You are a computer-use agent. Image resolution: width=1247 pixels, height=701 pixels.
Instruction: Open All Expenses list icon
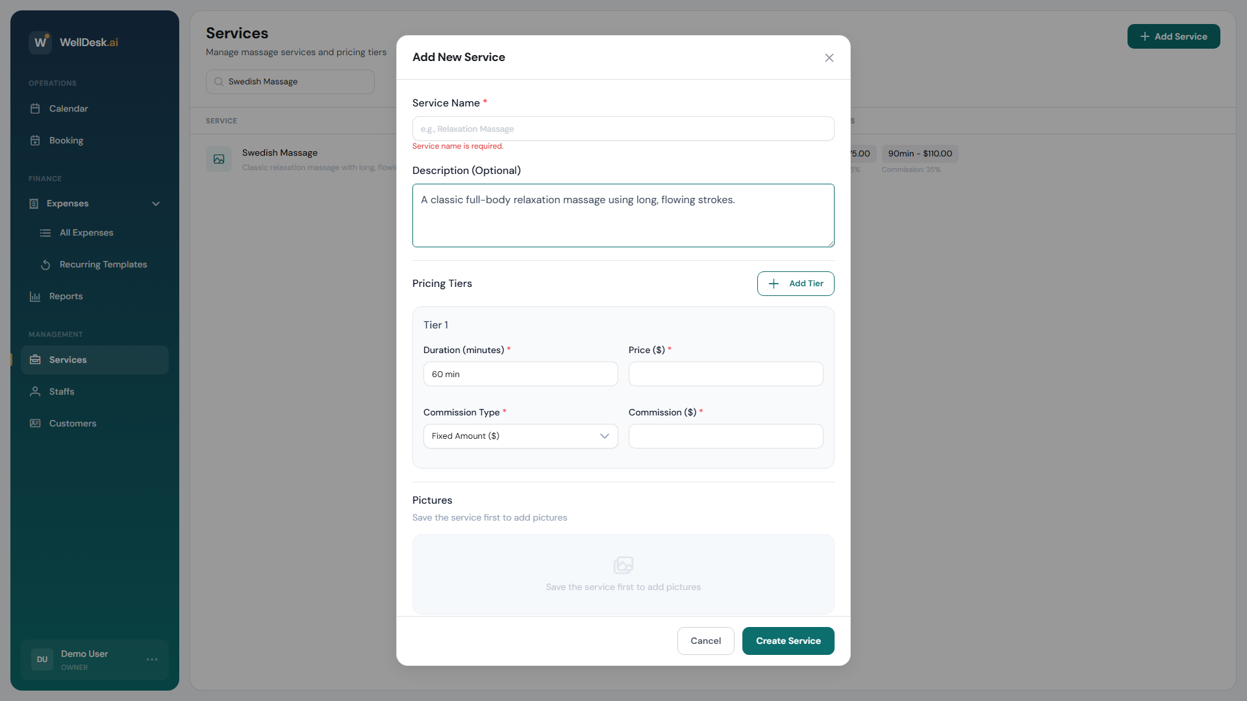[x=45, y=232]
